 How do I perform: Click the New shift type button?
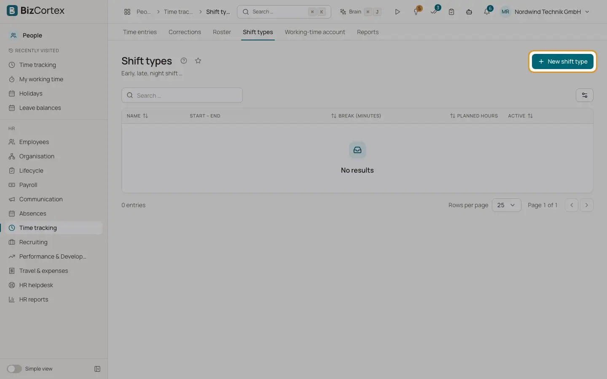563,61
